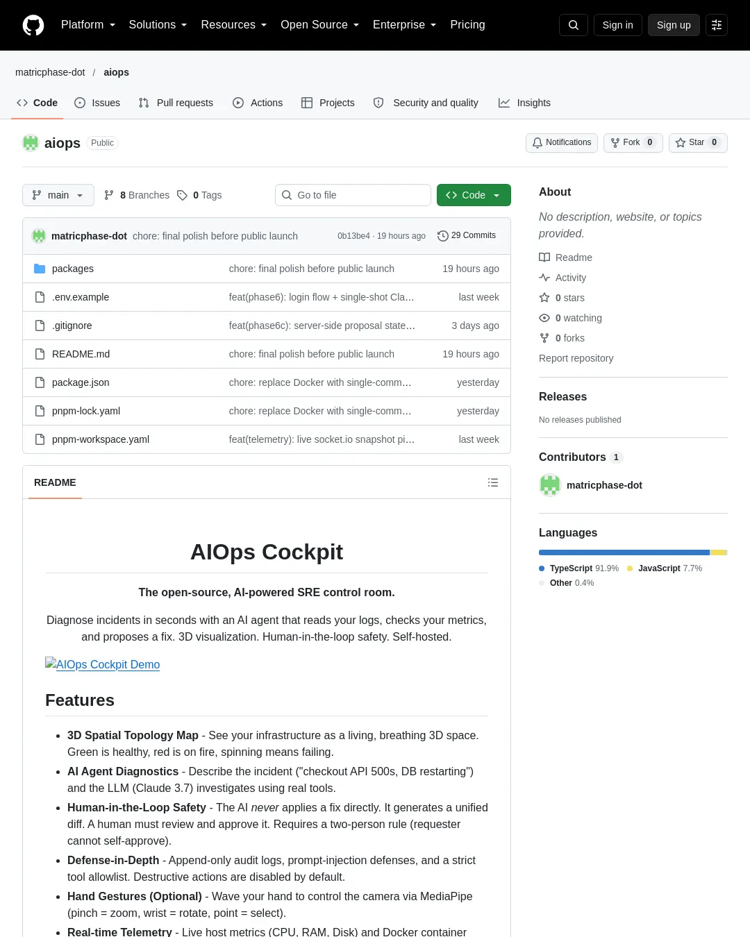The image size is (750, 937).
Task: Click the book icon next to Readme
Action: [x=544, y=258]
